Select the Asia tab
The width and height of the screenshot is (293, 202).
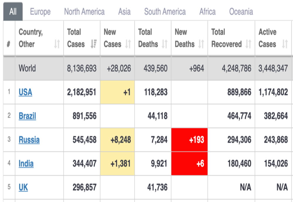124,12
